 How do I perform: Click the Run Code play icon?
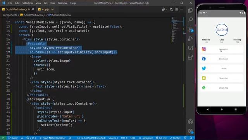point(164,9)
